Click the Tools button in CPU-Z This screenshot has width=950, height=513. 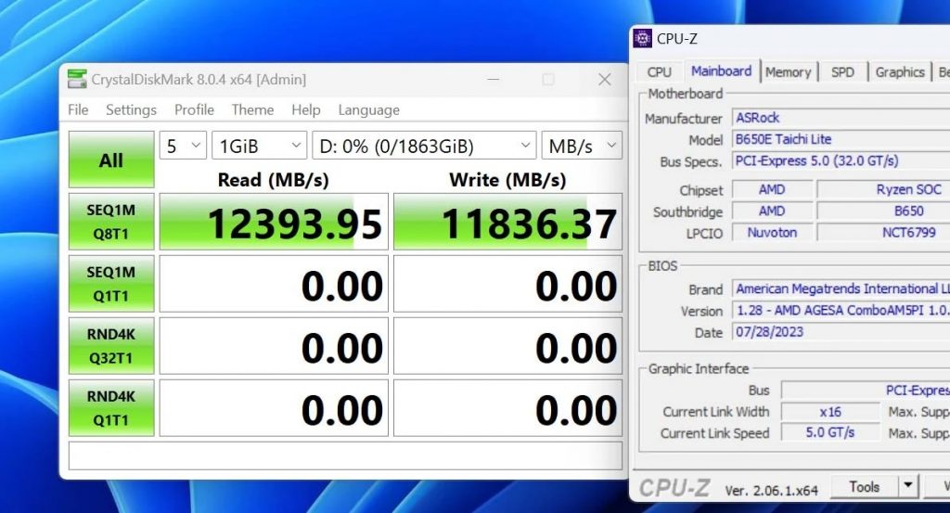click(865, 486)
